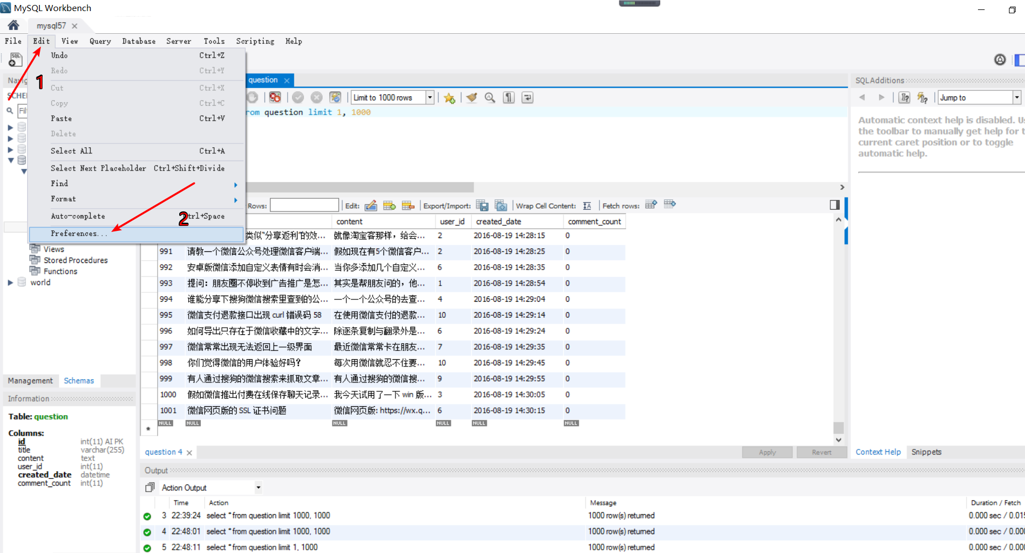Image resolution: width=1025 pixels, height=553 pixels.
Task: Click the export recordset to file icon
Action: tap(482, 205)
